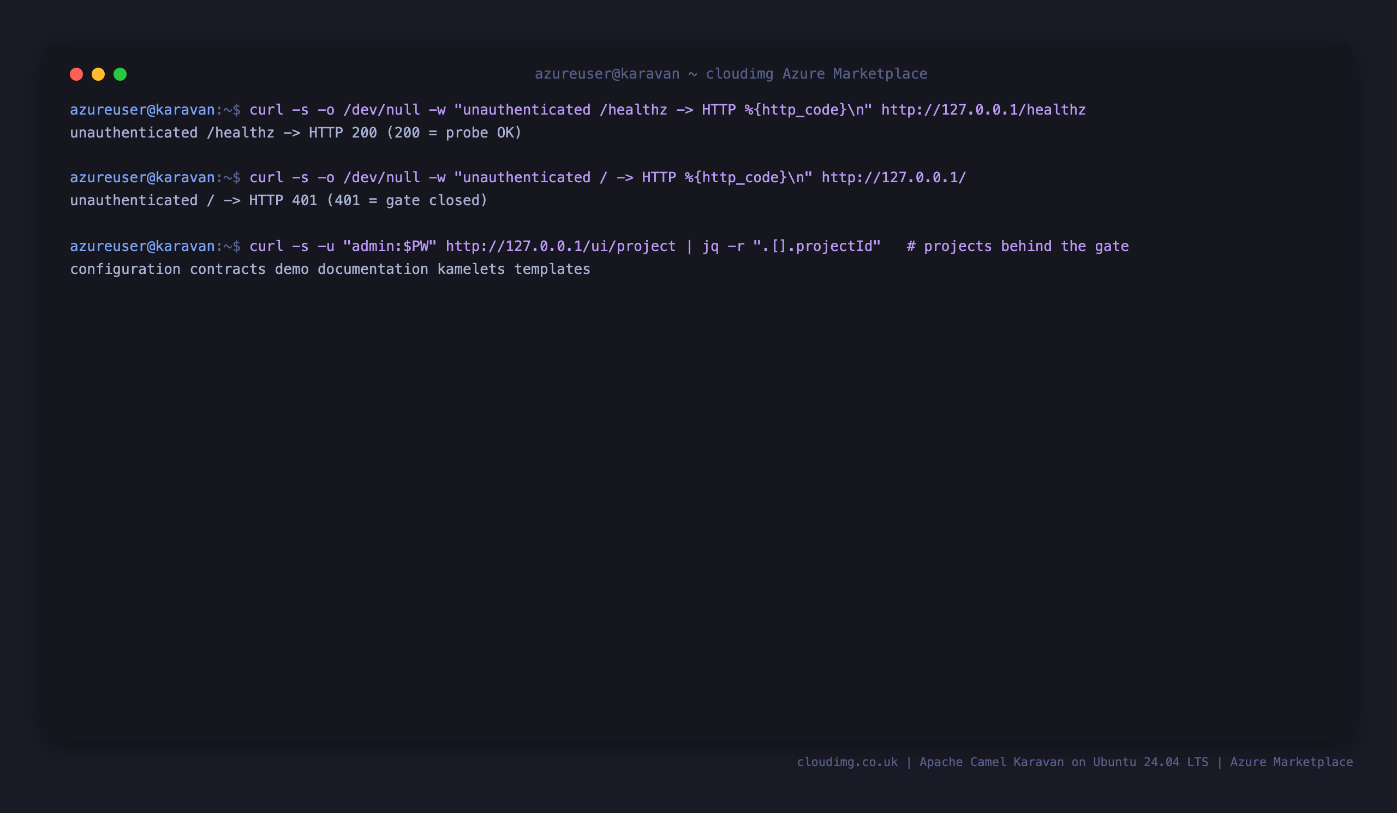Image resolution: width=1397 pixels, height=813 pixels.
Task: Click the green maximize window dot
Action: click(x=120, y=74)
